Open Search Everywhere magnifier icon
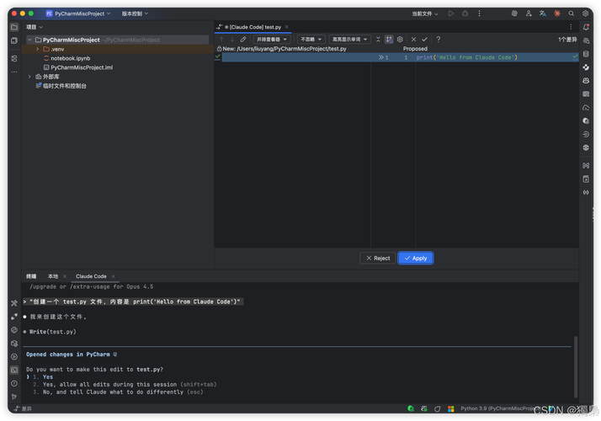Viewport: 601px width, 421px height. point(571,13)
